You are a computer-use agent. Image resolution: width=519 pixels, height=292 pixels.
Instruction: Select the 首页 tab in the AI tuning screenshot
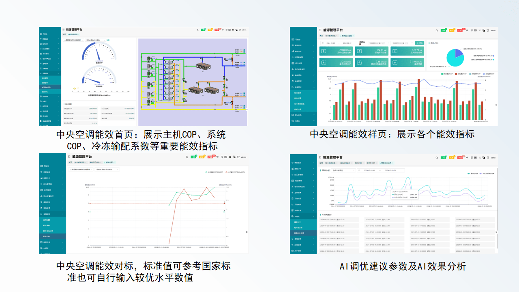point(321,163)
